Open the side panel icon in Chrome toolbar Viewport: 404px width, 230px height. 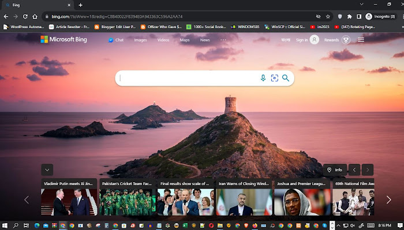pyautogui.click(x=359, y=17)
